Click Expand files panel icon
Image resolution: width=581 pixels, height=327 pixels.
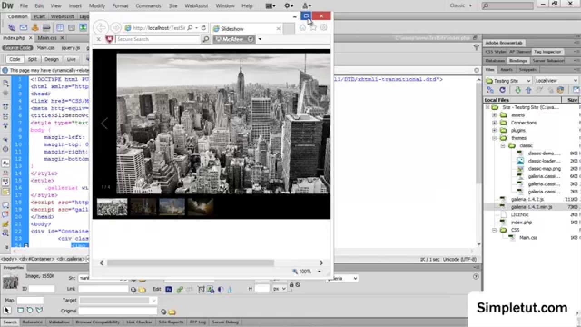(576, 89)
